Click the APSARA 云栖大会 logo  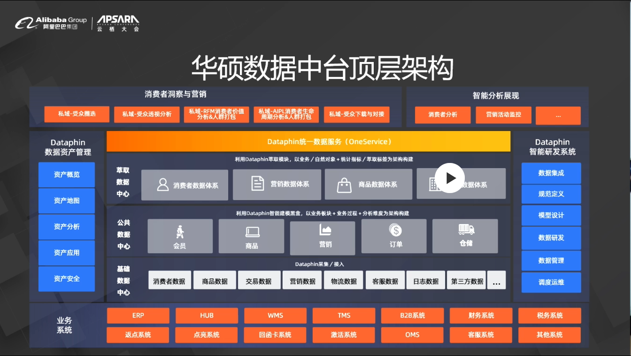118,23
